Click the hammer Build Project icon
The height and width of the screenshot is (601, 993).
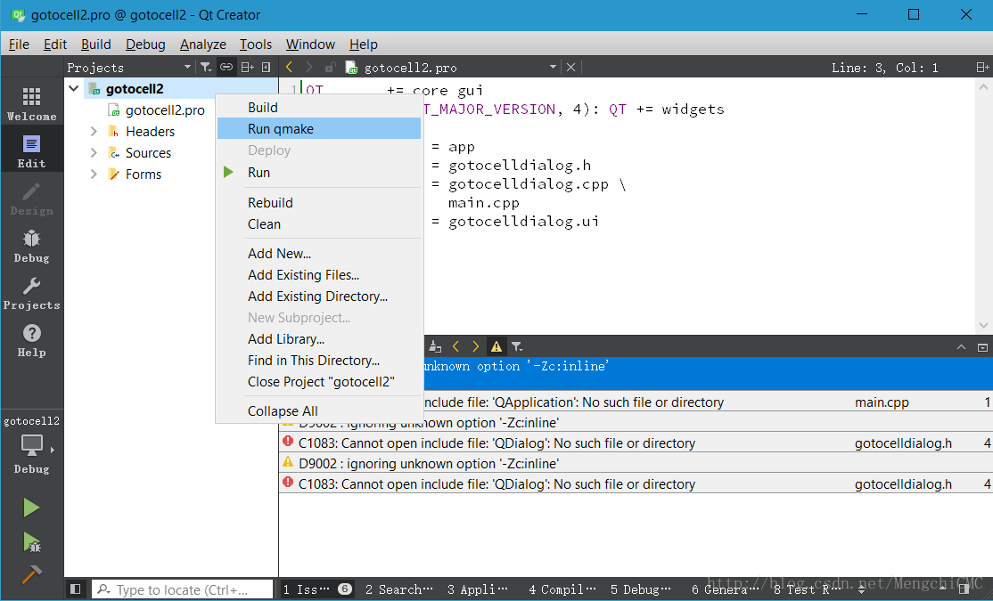point(31,574)
